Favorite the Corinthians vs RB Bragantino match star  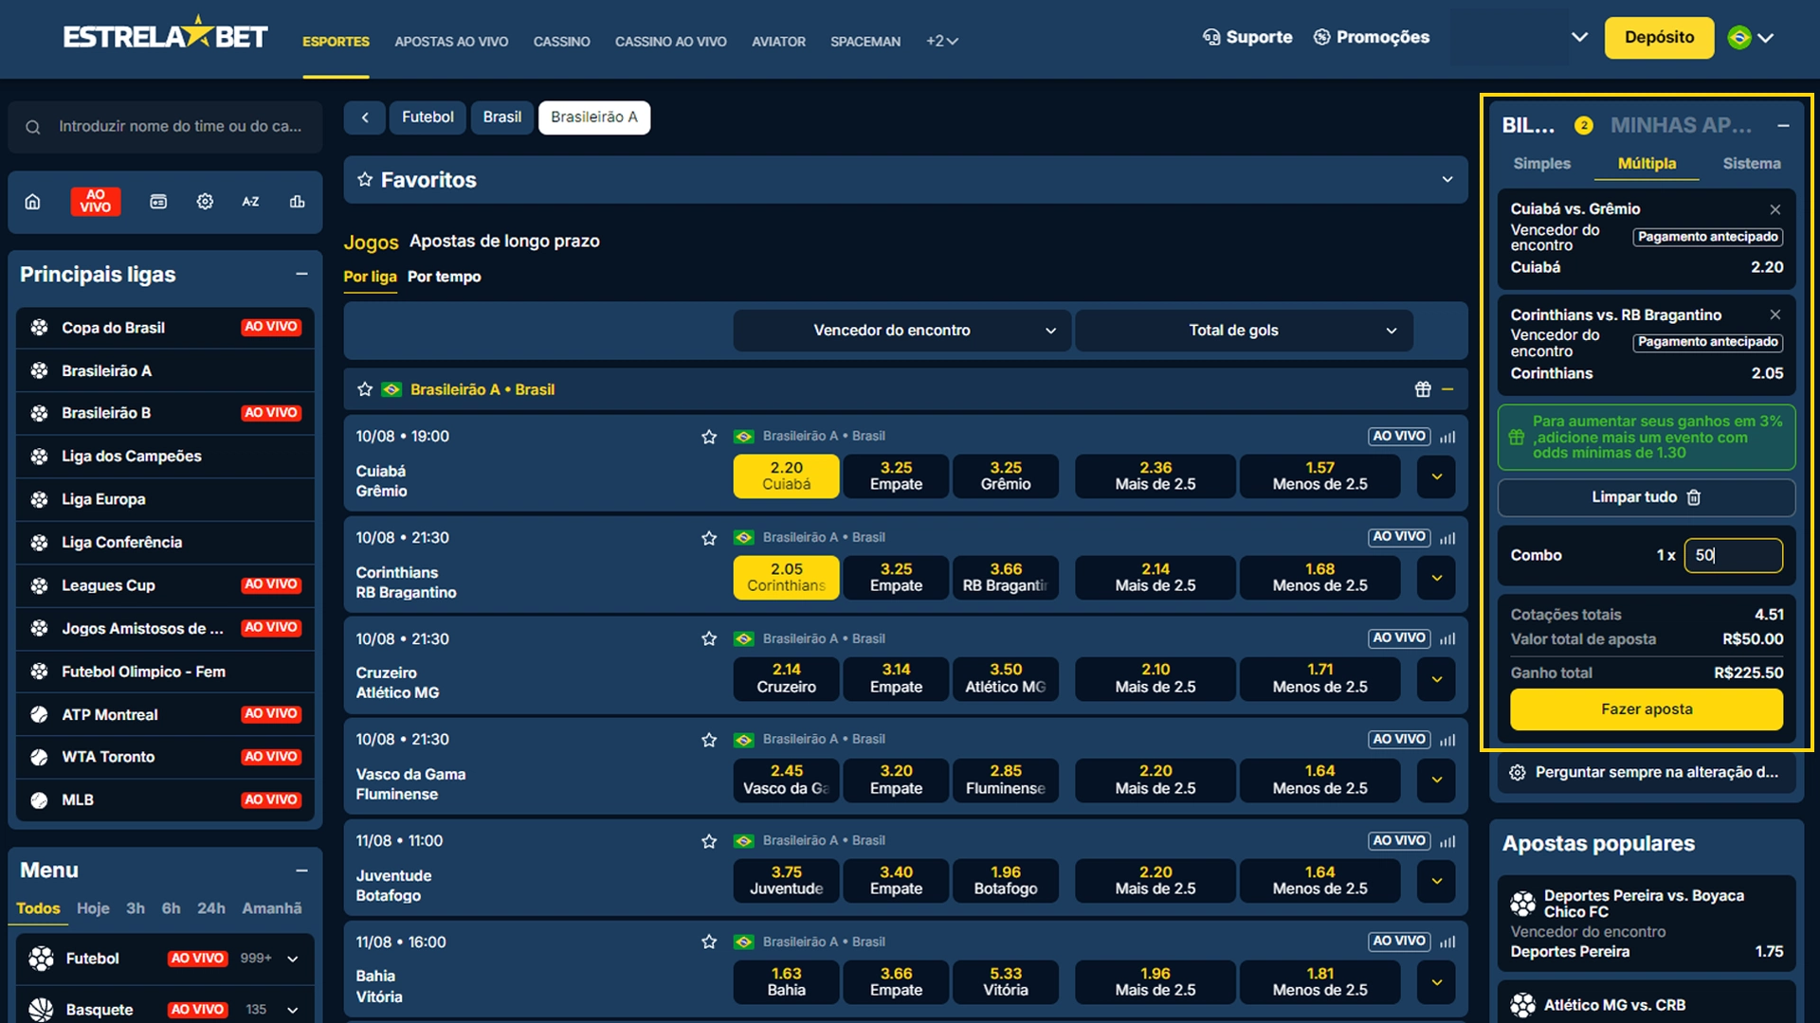pos(709,538)
